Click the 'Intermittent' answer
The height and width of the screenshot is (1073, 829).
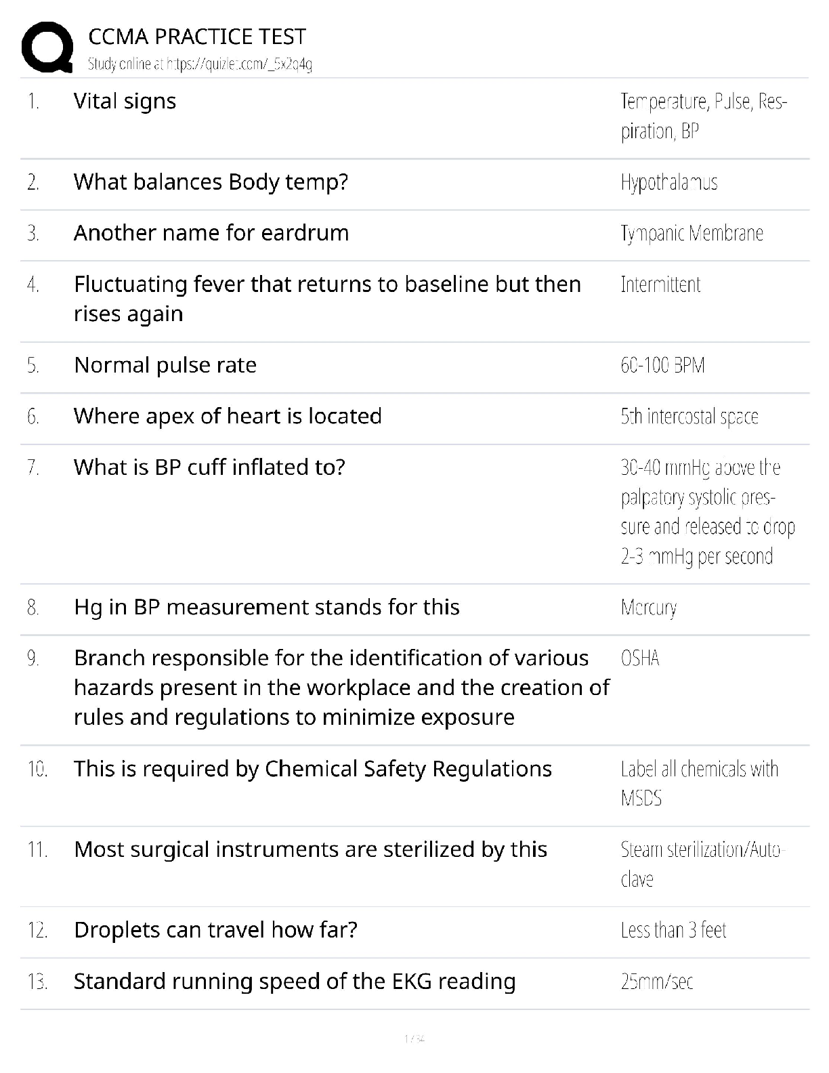(x=660, y=285)
